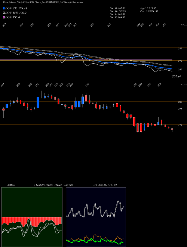Click the 207.40 value under EMA chart

176,76
